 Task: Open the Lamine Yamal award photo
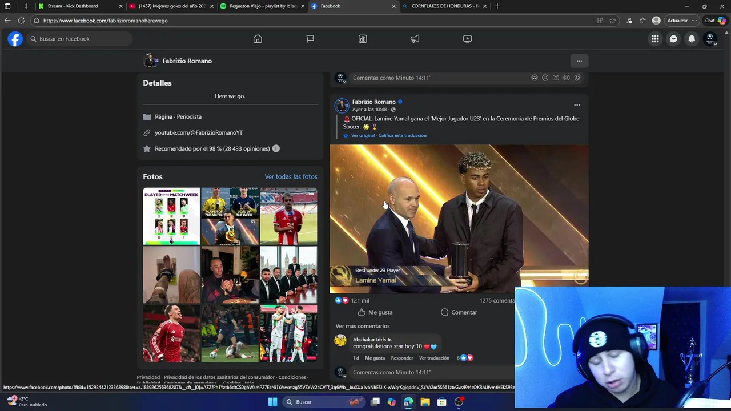459,219
